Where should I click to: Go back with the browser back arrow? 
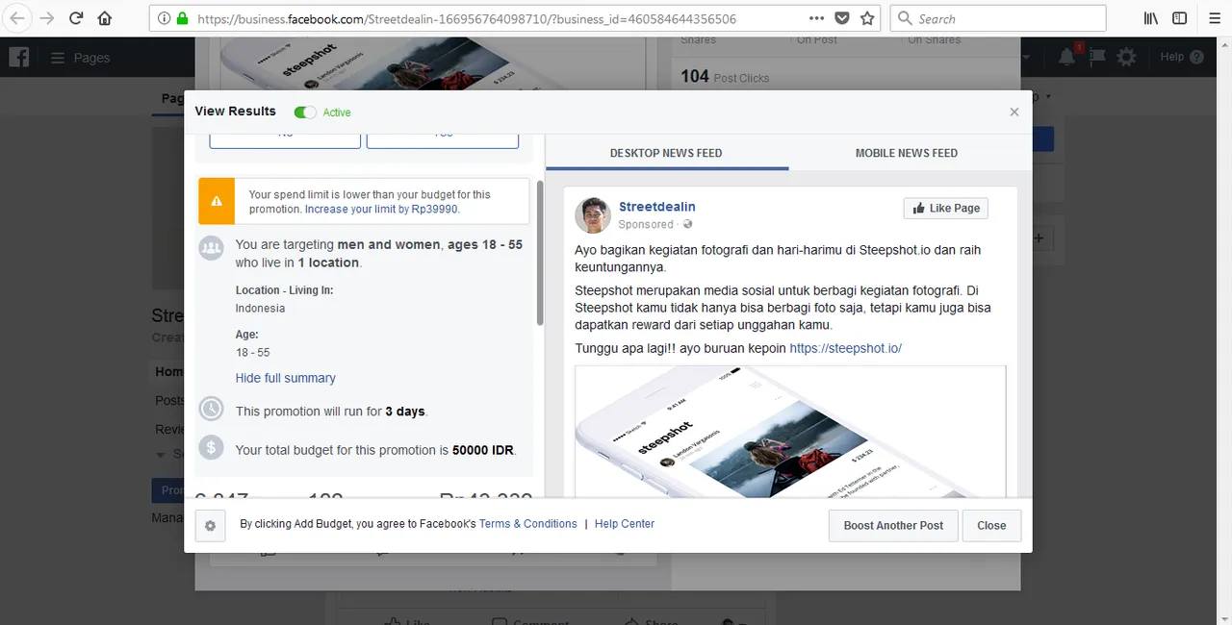[x=17, y=18]
